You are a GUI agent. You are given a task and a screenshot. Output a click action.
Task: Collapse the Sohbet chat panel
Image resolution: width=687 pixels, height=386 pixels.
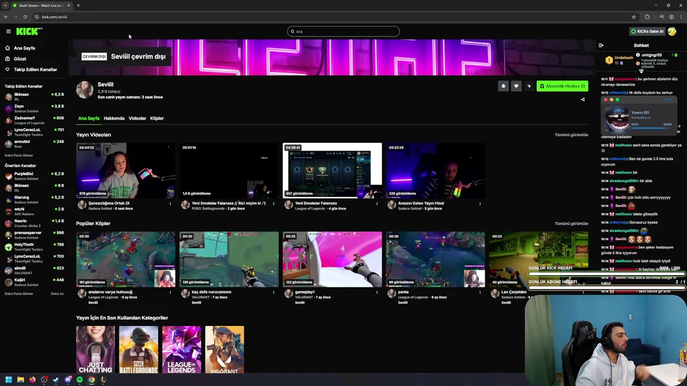[x=601, y=46]
